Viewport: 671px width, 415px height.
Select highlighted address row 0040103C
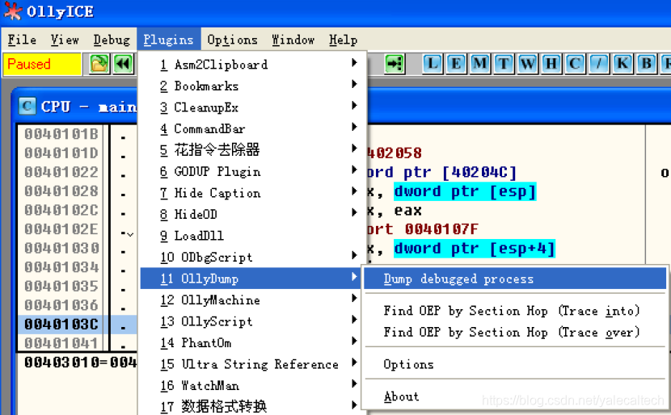(x=61, y=325)
